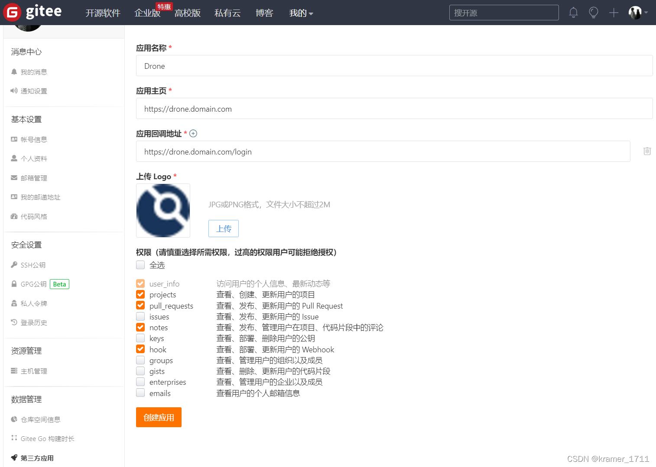Expand GPG公钥 Beta settings
Image resolution: width=656 pixels, height=467 pixels.
pyautogui.click(x=33, y=284)
